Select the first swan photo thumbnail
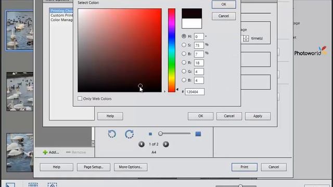 tap(20, 30)
